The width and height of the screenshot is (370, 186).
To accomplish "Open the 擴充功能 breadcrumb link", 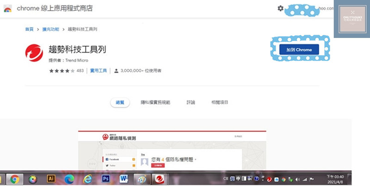I will 50,29.
